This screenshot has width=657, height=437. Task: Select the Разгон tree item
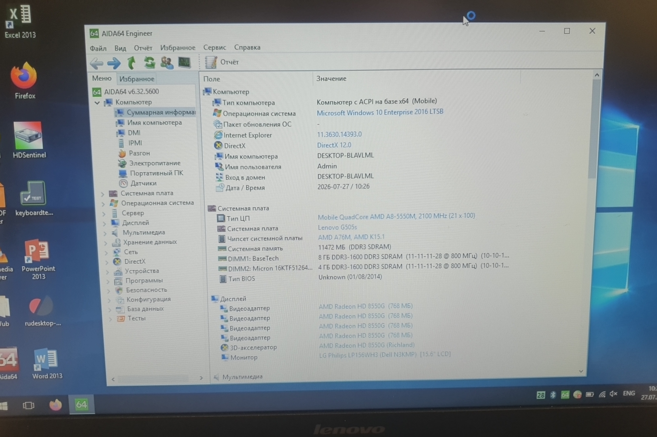134,153
